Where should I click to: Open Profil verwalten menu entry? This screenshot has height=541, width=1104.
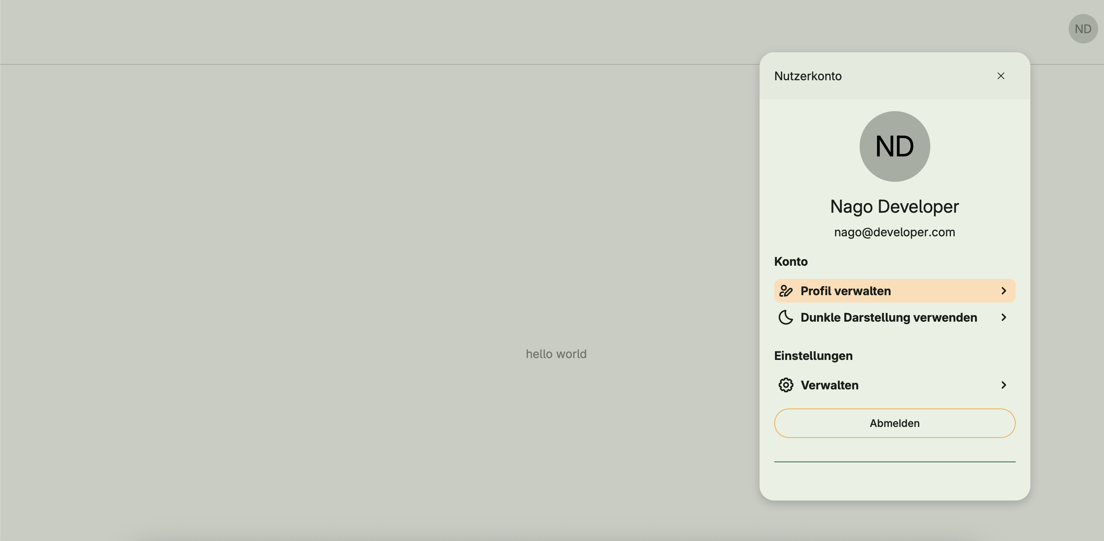point(846,291)
